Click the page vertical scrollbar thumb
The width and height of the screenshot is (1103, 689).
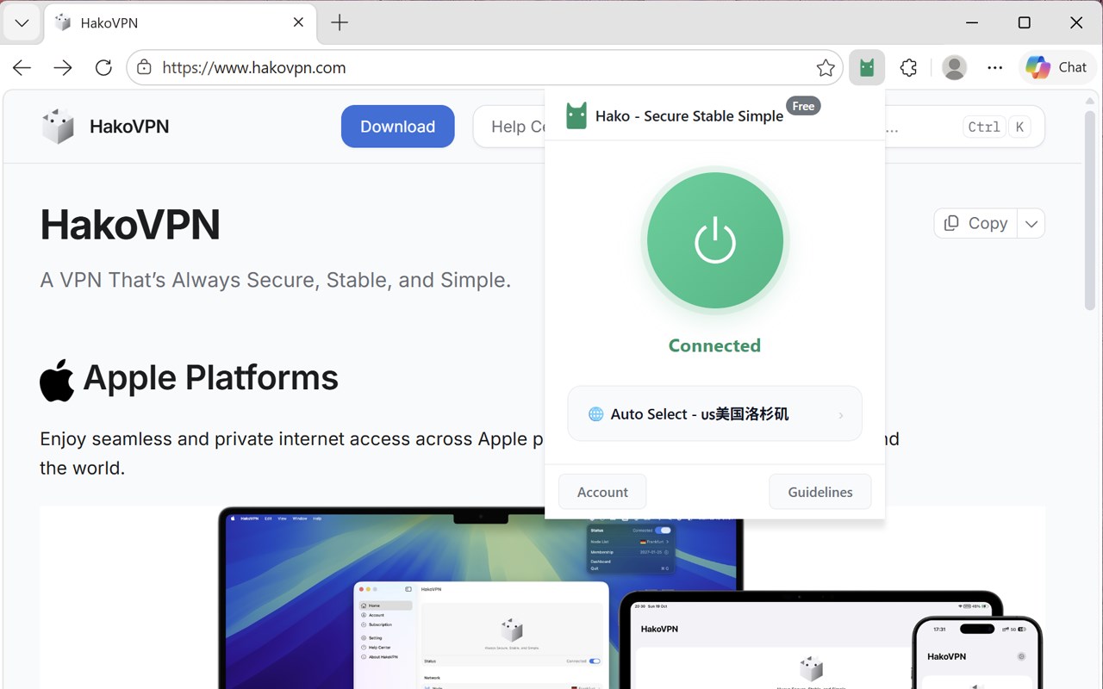click(x=1090, y=211)
